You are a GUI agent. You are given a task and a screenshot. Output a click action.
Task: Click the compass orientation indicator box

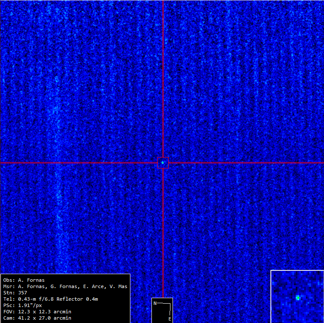[162, 310]
